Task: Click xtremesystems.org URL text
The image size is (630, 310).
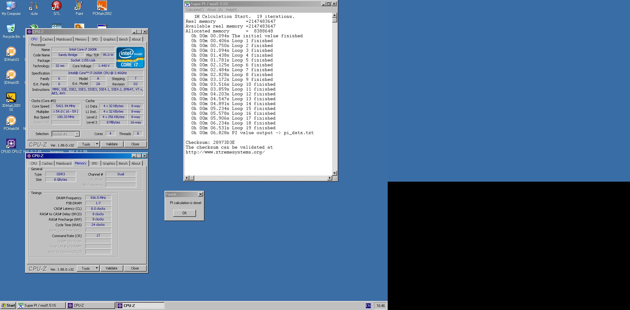Action: coord(225,152)
